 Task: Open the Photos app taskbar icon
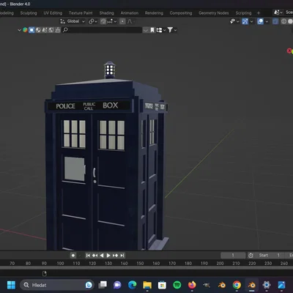point(281,285)
